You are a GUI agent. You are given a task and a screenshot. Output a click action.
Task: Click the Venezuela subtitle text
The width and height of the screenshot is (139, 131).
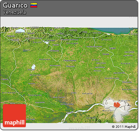click(14, 12)
